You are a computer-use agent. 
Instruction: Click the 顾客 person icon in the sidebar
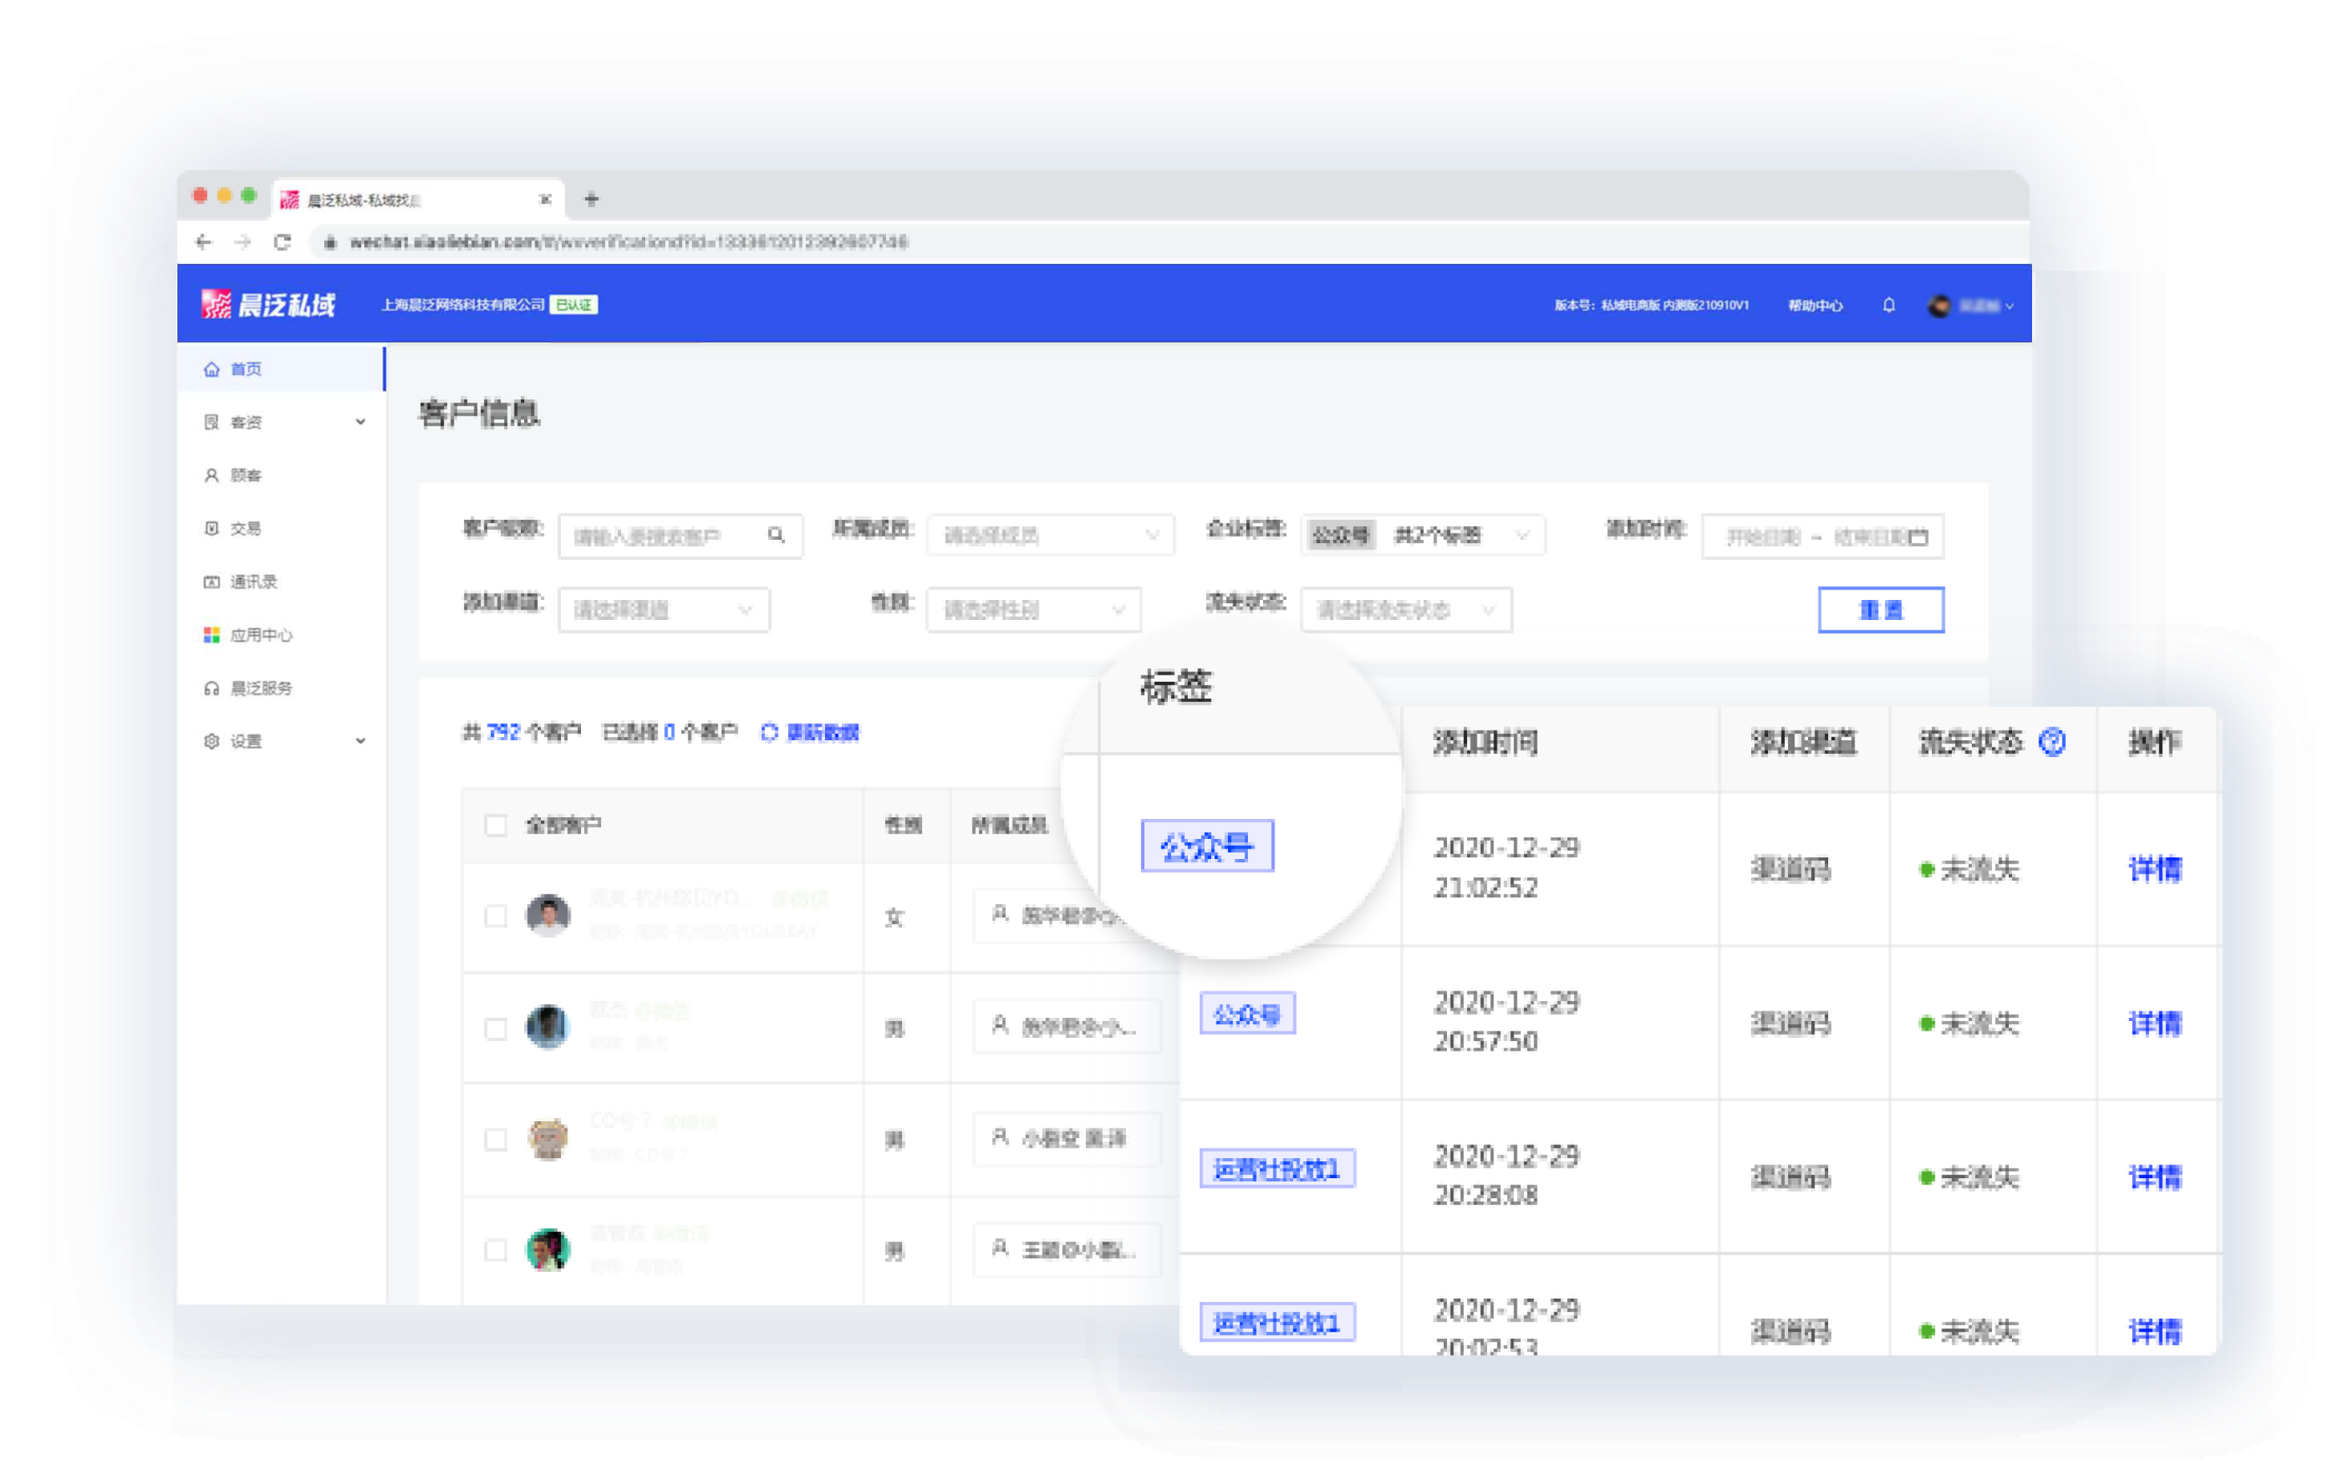pos(211,476)
